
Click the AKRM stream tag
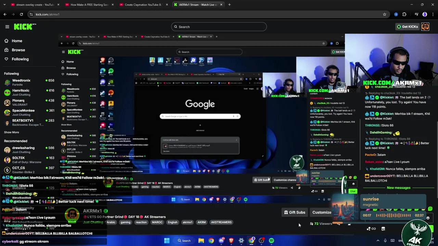click(202, 222)
